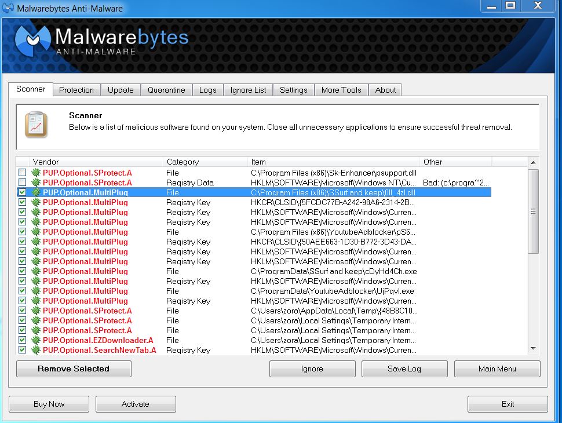Viewport: 562px width, 423px height.
Task: Click bug icon of psupport.dll row
Action: (x=36, y=173)
